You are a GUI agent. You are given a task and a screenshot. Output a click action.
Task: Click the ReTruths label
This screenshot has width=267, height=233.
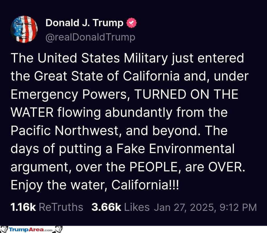click(61, 207)
